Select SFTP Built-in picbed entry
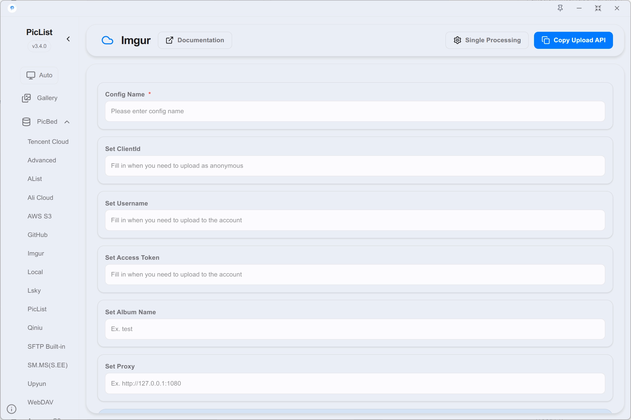Viewport: 631px width, 420px height. tap(46, 347)
